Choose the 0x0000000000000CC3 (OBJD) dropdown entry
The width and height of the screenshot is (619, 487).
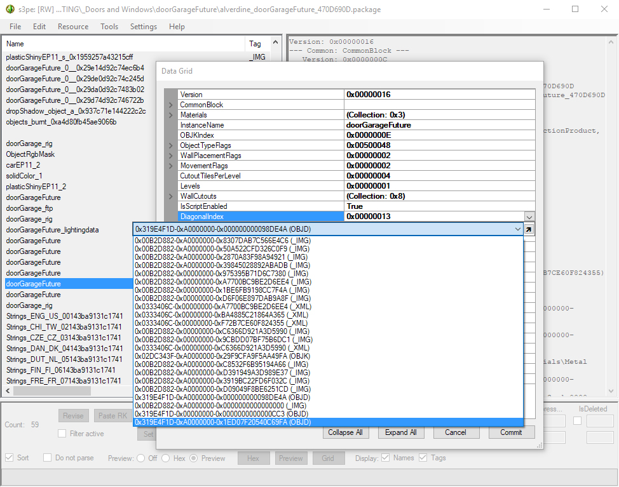(x=329, y=414)
